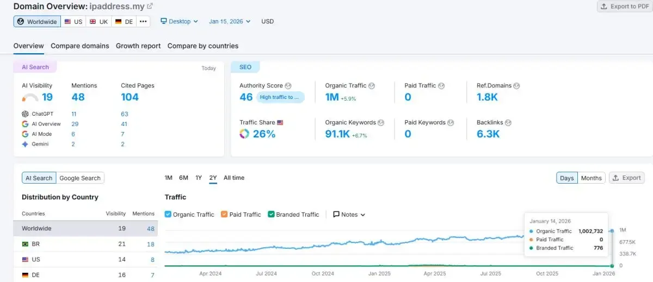
Task: Click the January 14 data point on chart
Action: (x=612, y=231)
